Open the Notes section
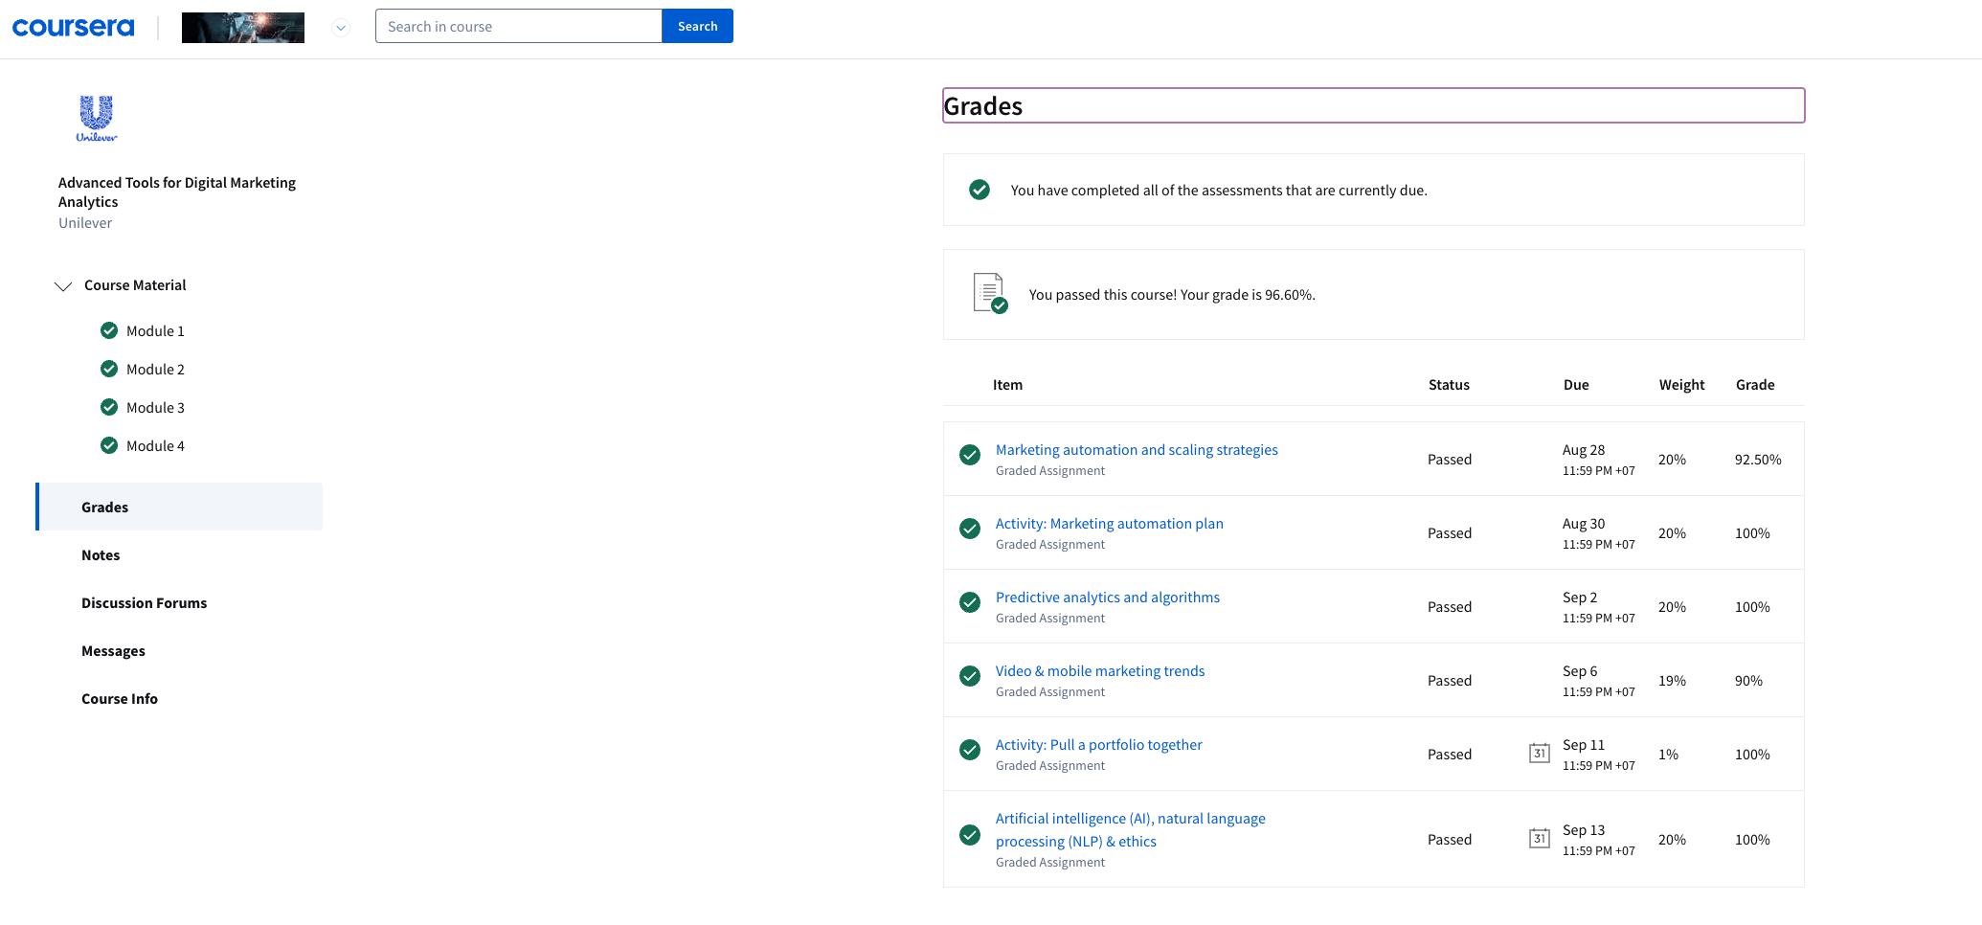Image resolution: width=1982 pixels, height=925 pixels. click(x=101, y=555)
